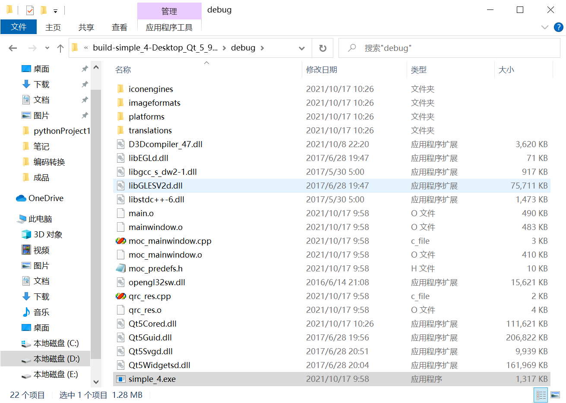The image size is (566, 403).
Task: Open the address bar dropdown arrow
Action: pos(301,48)
